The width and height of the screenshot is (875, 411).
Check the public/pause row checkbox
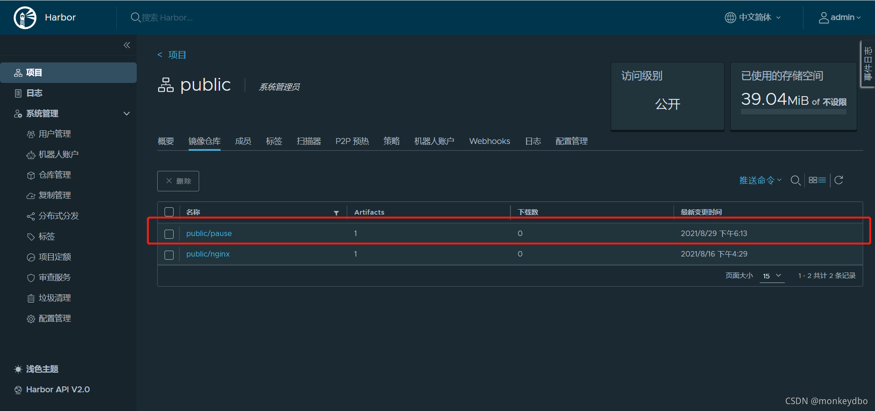169,234
